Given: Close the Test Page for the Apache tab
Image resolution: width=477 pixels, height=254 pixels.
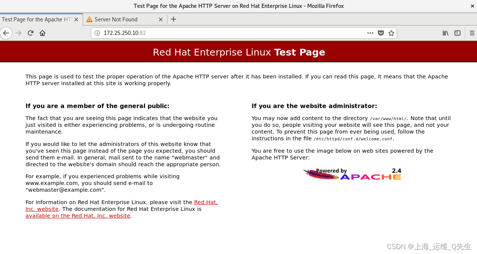Looking at the screenshot, I should 76,20.
